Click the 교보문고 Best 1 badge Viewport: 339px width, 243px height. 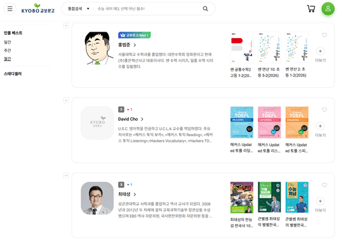(134, 35)
